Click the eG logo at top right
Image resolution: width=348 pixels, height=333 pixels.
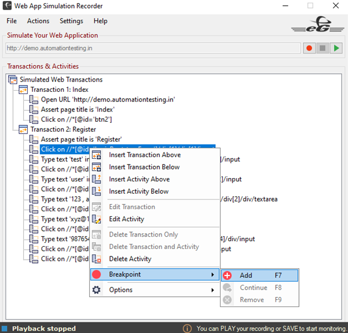(318, 24)
